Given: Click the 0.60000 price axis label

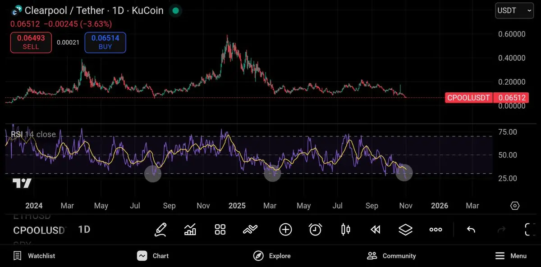Looking at the screenshot, I should click(x=512, y=34).
